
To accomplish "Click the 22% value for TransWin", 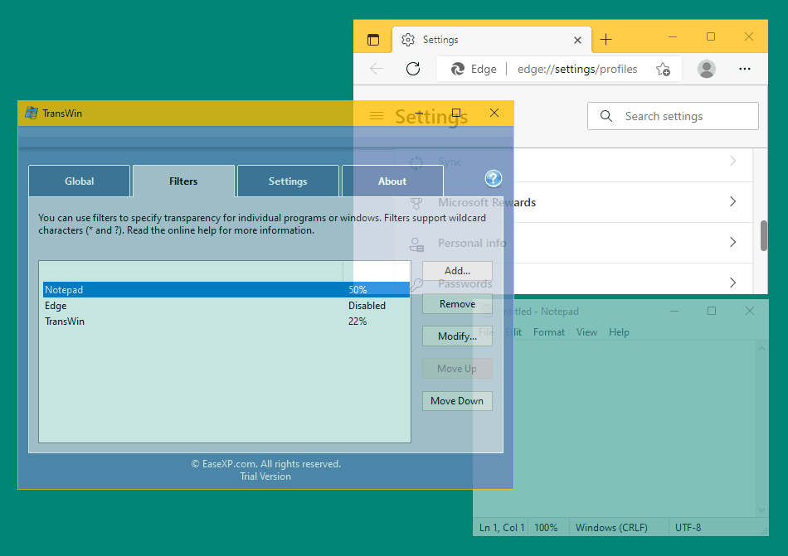I will pyautogui.click(x=358, y=322).
